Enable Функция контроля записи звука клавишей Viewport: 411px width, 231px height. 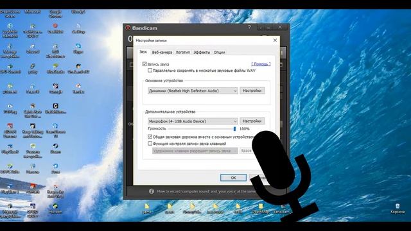[150, 143]
